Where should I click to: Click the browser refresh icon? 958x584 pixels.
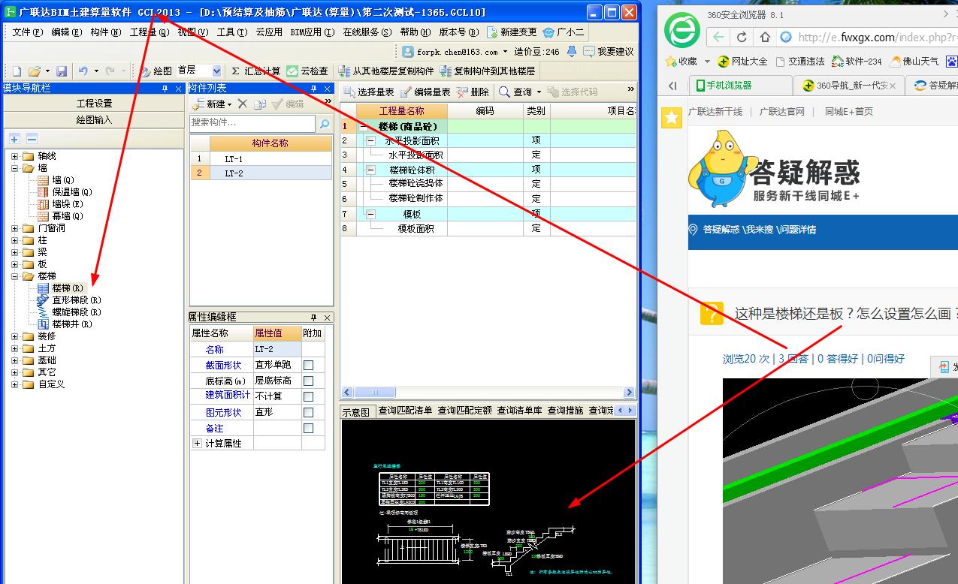tap(742, 37)
